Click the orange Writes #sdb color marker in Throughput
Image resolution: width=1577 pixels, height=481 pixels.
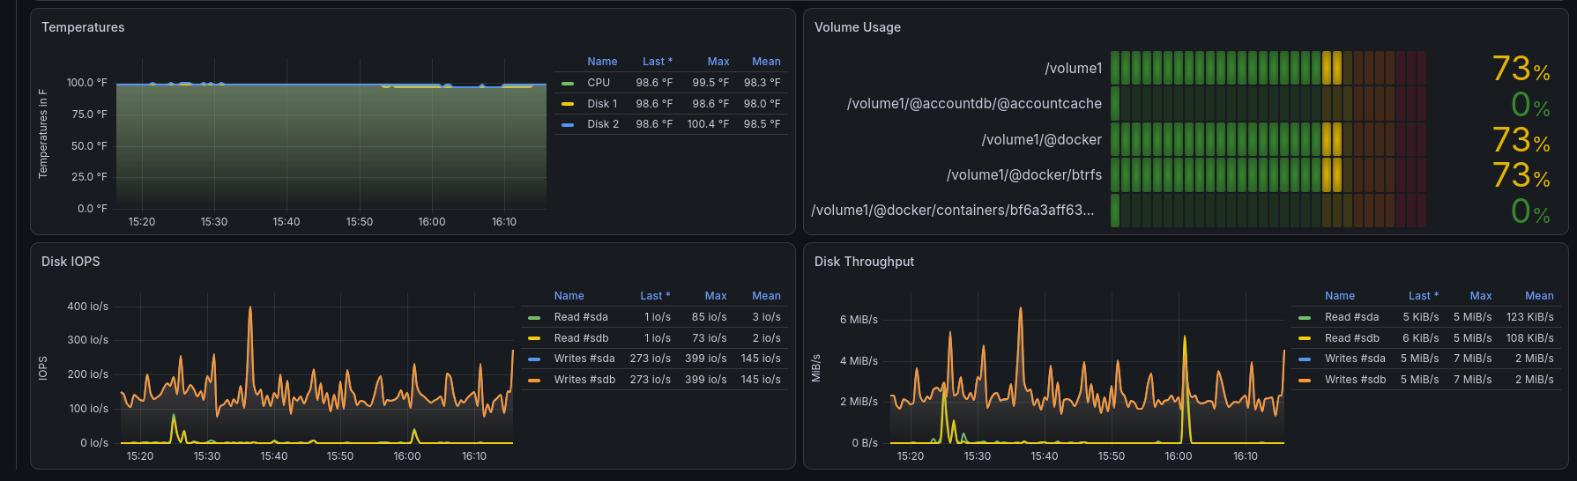pos(1305,381)
